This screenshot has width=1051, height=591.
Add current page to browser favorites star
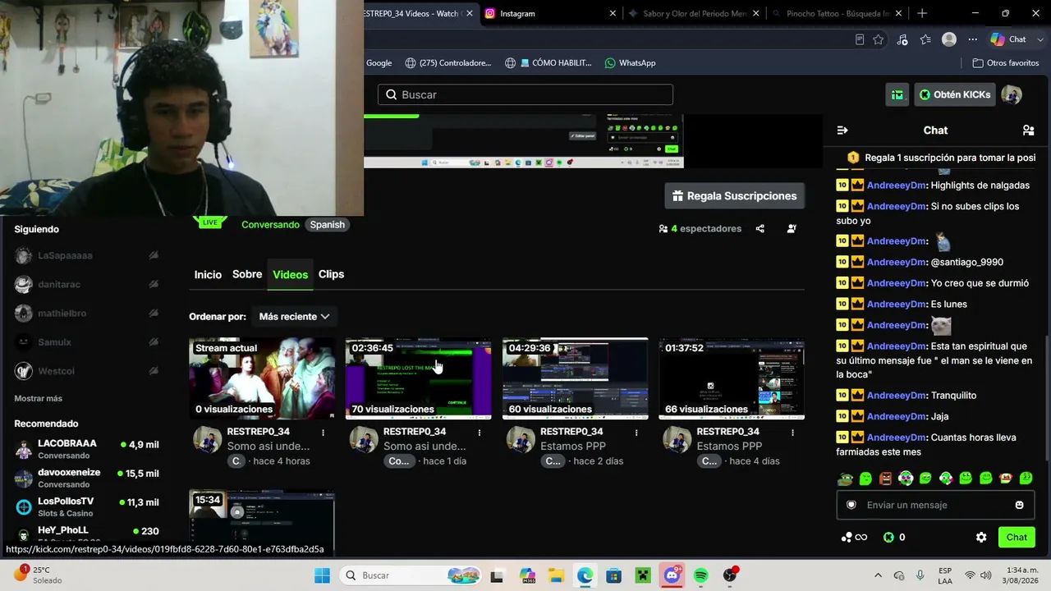click(879, 39)
